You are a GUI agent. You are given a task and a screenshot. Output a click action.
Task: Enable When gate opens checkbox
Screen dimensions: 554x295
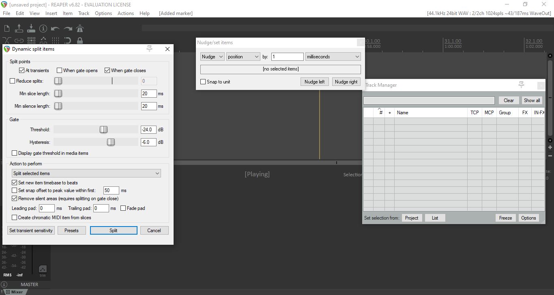60,71
